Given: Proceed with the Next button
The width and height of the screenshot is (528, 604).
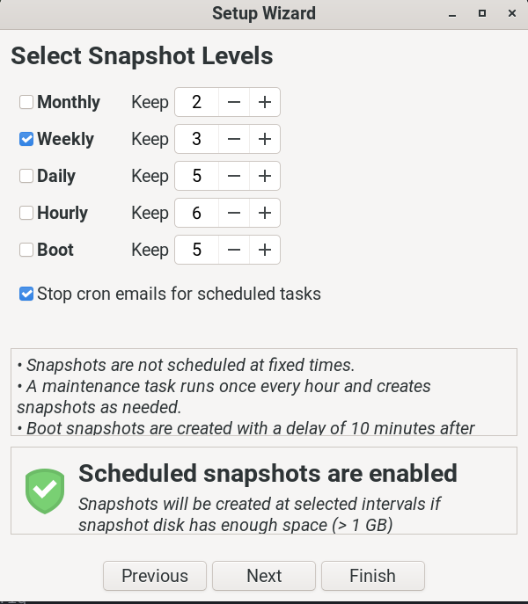Looking at the screenshot, I should point(264,576).
